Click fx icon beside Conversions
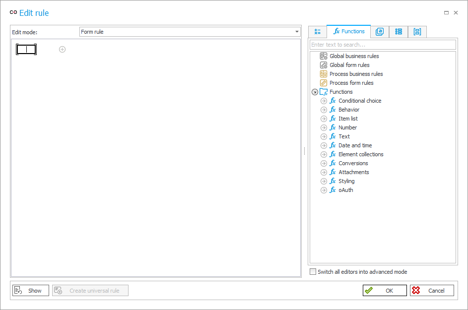 click(x=333, y=164)
